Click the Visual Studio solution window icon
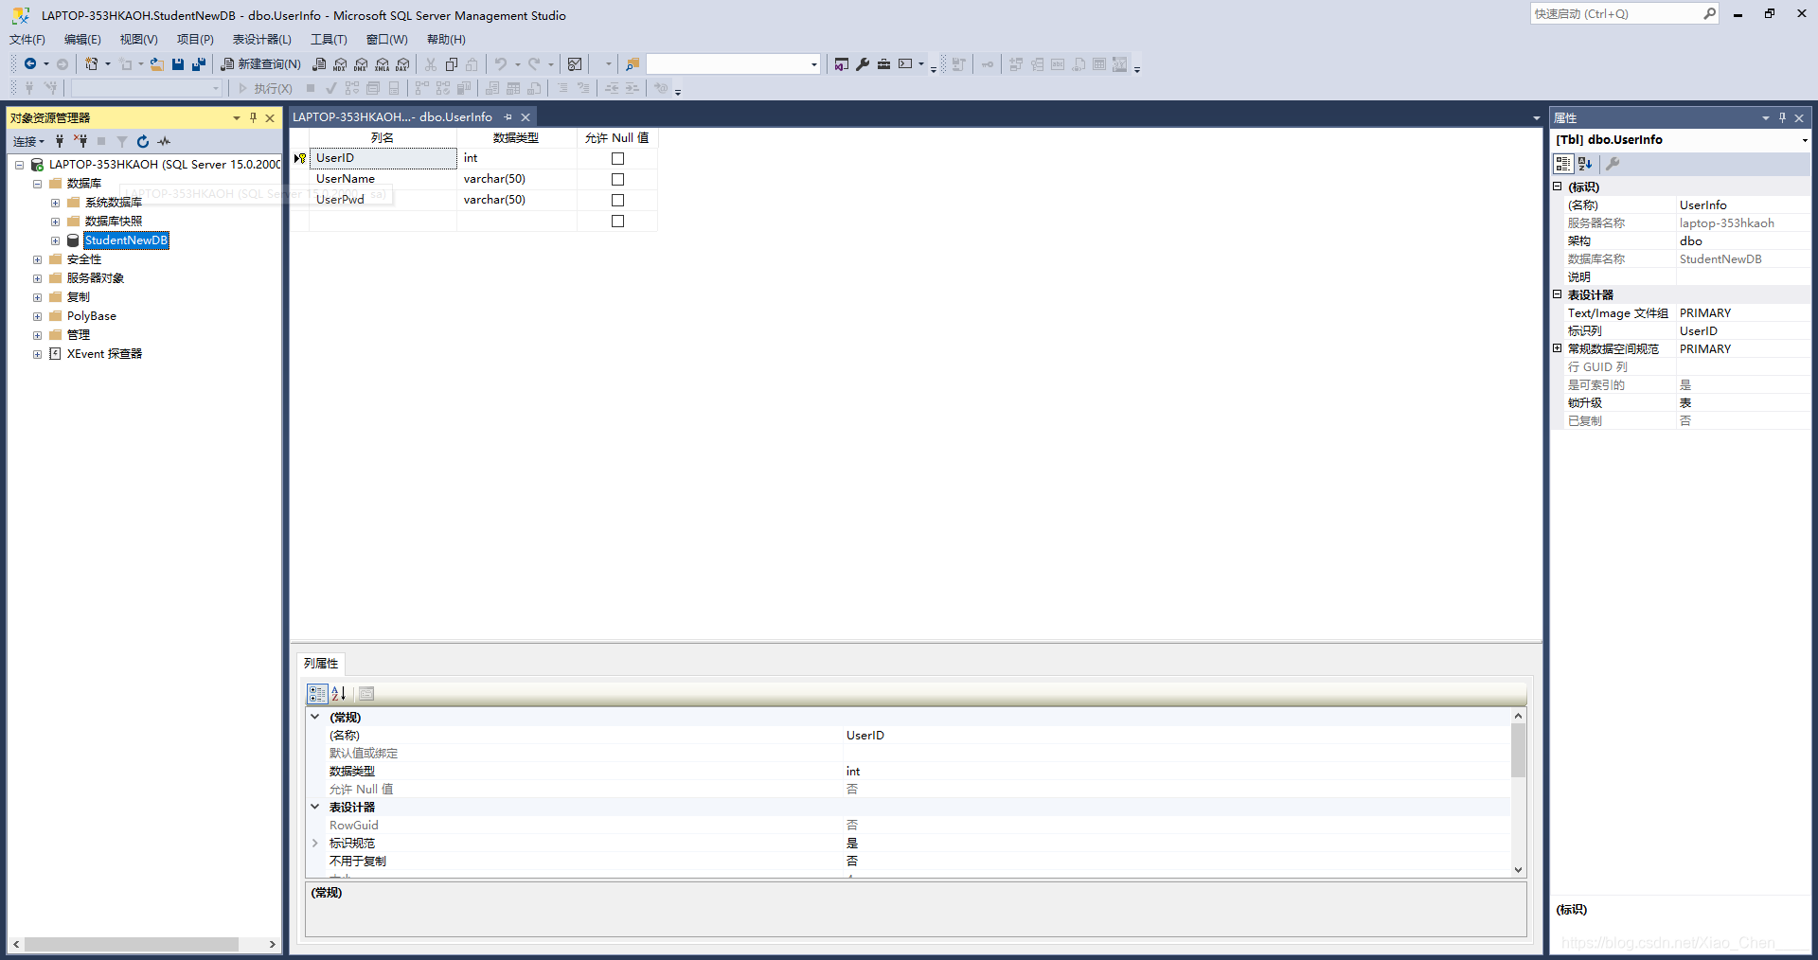Image resolution: width=1818 pixels, height=960 pixels. click(842, 64)
